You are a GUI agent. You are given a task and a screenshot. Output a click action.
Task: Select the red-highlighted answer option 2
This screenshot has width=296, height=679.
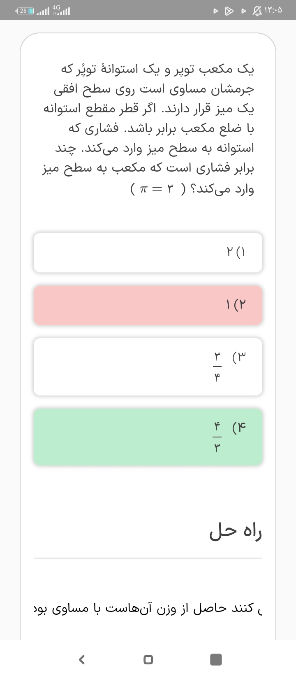pyautogui.click(x=148, y=305)
